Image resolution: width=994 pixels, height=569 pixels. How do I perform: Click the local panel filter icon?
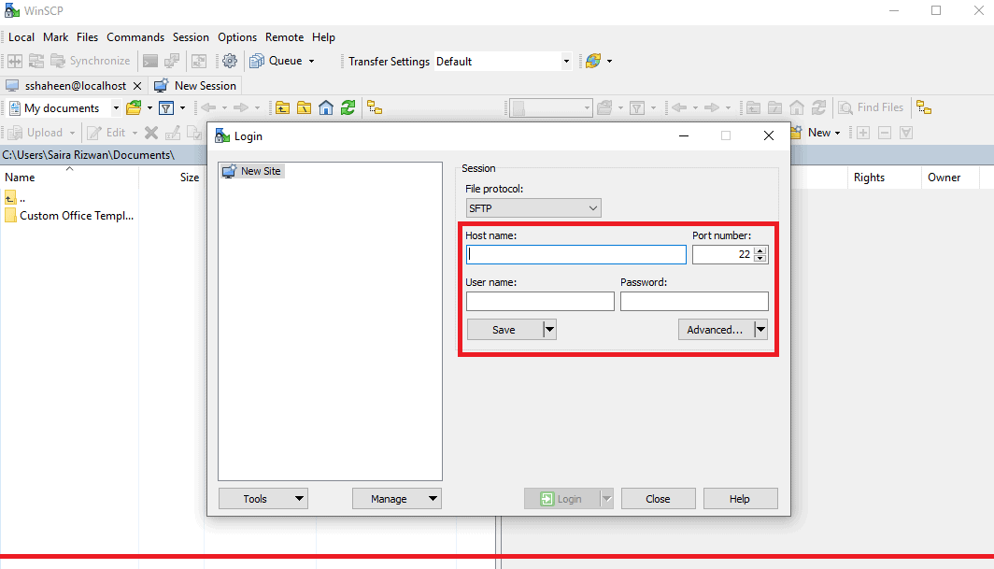pyautogui.click(x=166, y=107)
